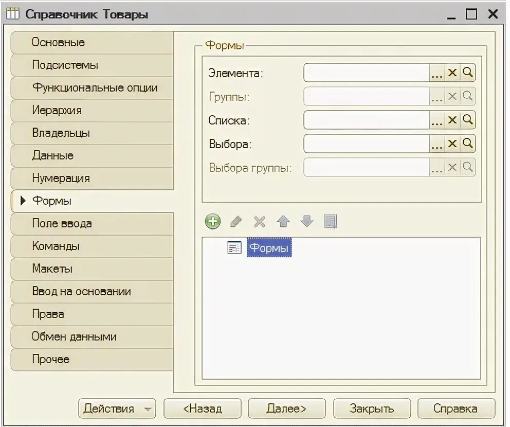Click the ellipsis select button in Выбора field

(437, 144)
